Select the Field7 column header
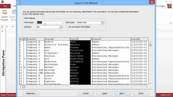Screen dimensions: 173x97 [x=111, y=39]
